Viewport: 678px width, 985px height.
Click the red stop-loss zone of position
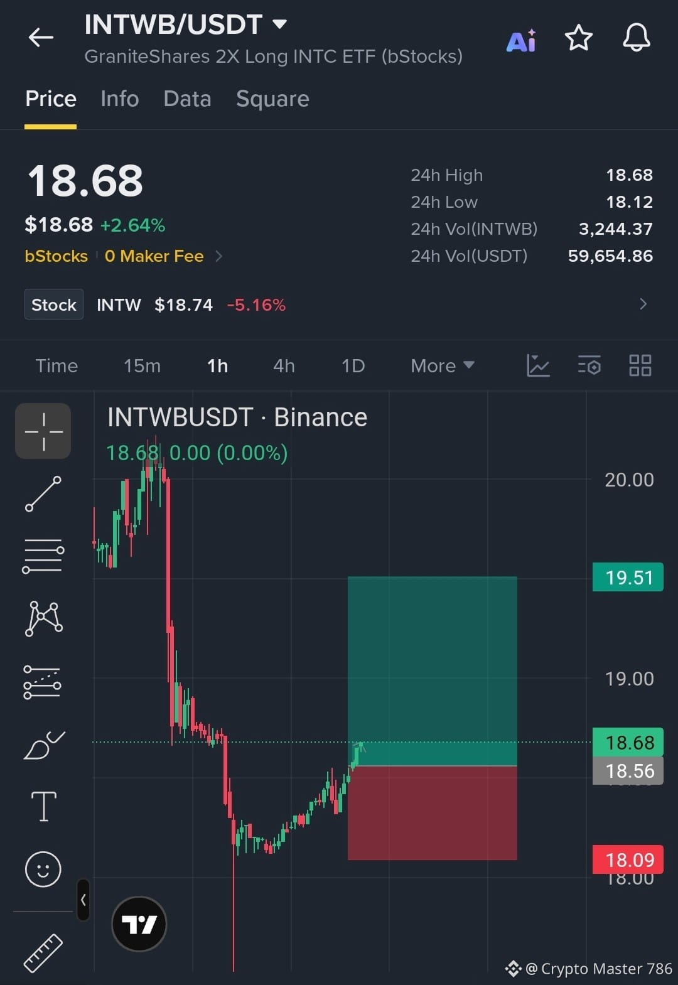point(433,813)
